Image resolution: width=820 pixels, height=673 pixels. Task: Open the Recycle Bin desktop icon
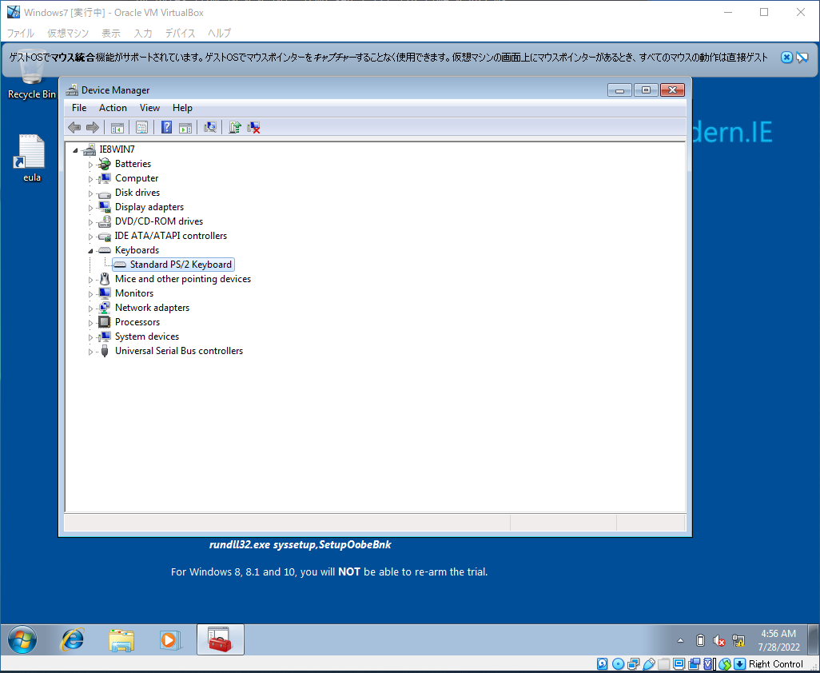click(31, 74)
